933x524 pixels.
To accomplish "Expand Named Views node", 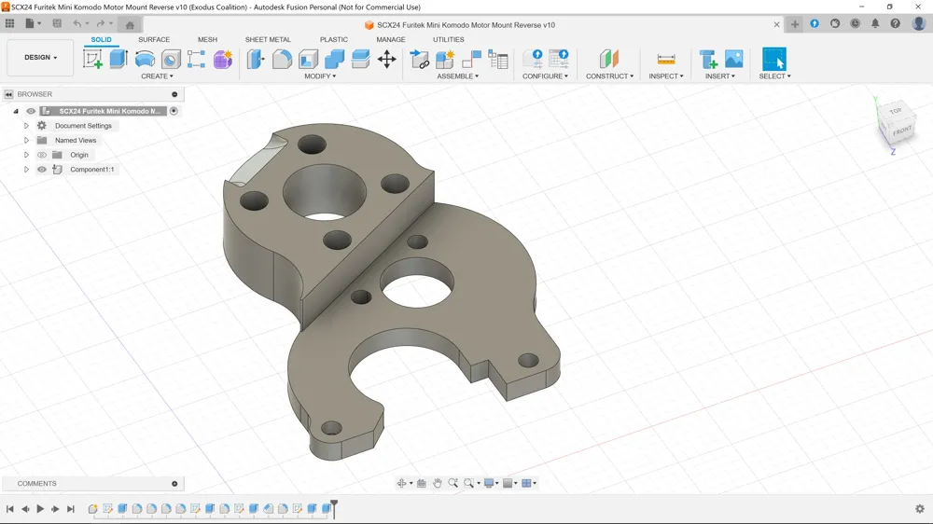I will click(26, 141).
